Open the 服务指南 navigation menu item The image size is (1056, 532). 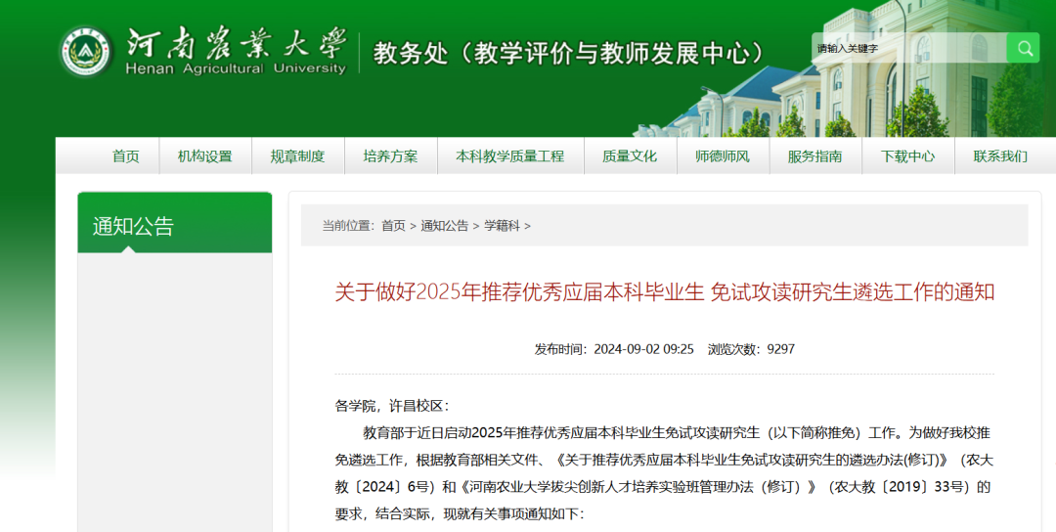814,156
